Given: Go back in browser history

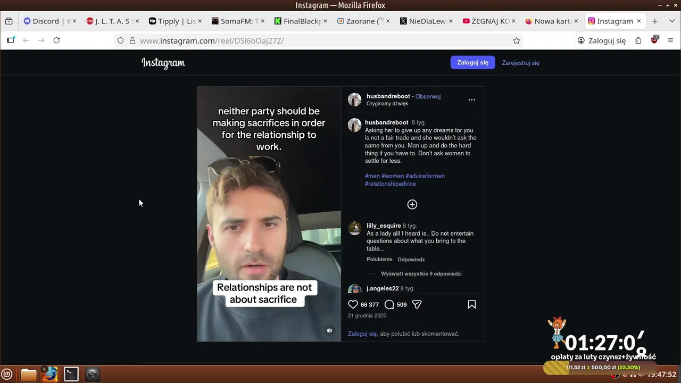Looking at the screenshot, I should [x=26, y=40].
